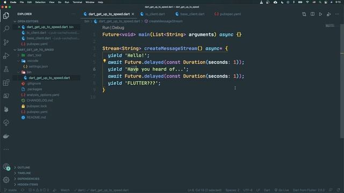Open .gitignore in the file tree
This screenshot has height=193, width=344.
coord(34,84)
